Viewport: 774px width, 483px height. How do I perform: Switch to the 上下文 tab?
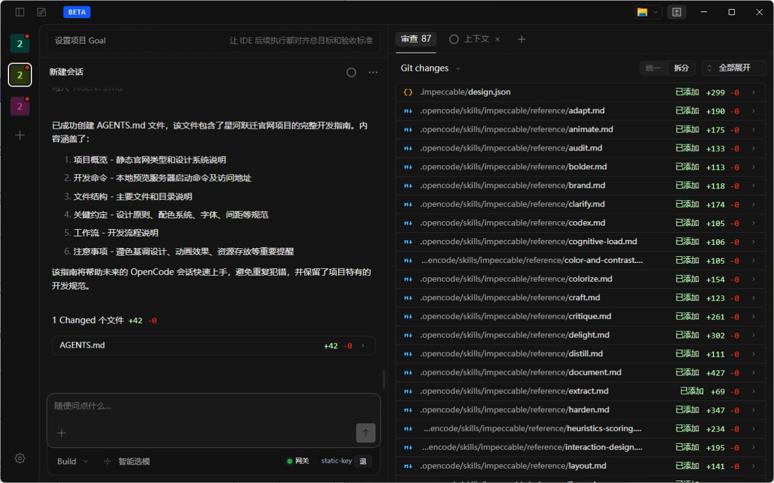470,39
